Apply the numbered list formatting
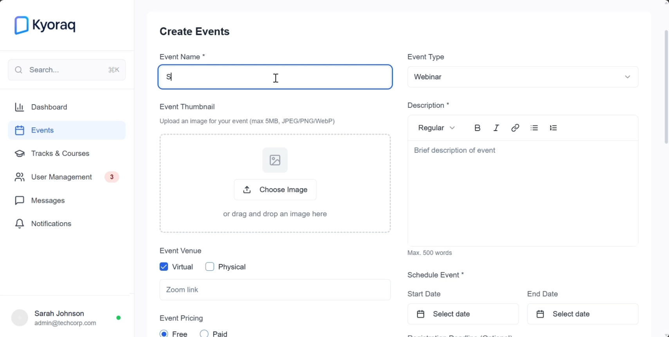 (554, 128)
